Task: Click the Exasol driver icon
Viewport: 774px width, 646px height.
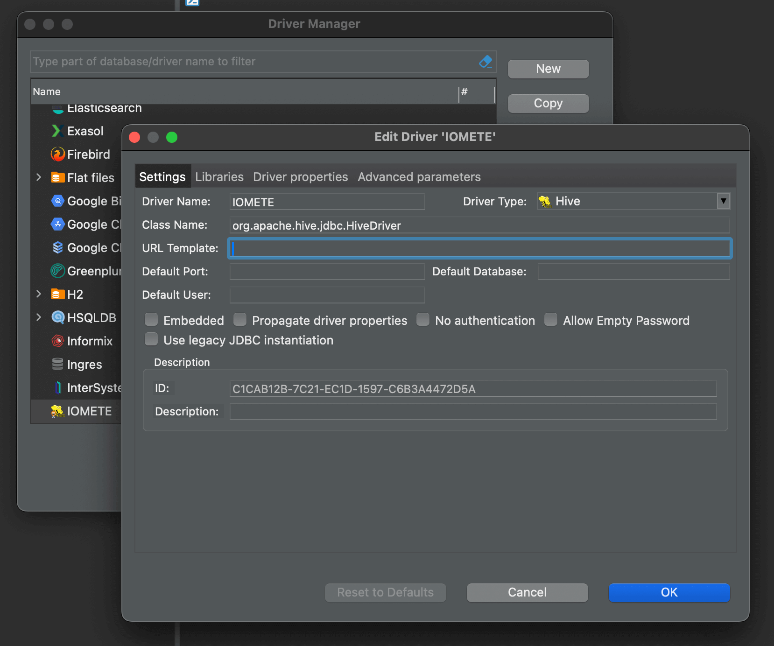Action: click(57, 131)
